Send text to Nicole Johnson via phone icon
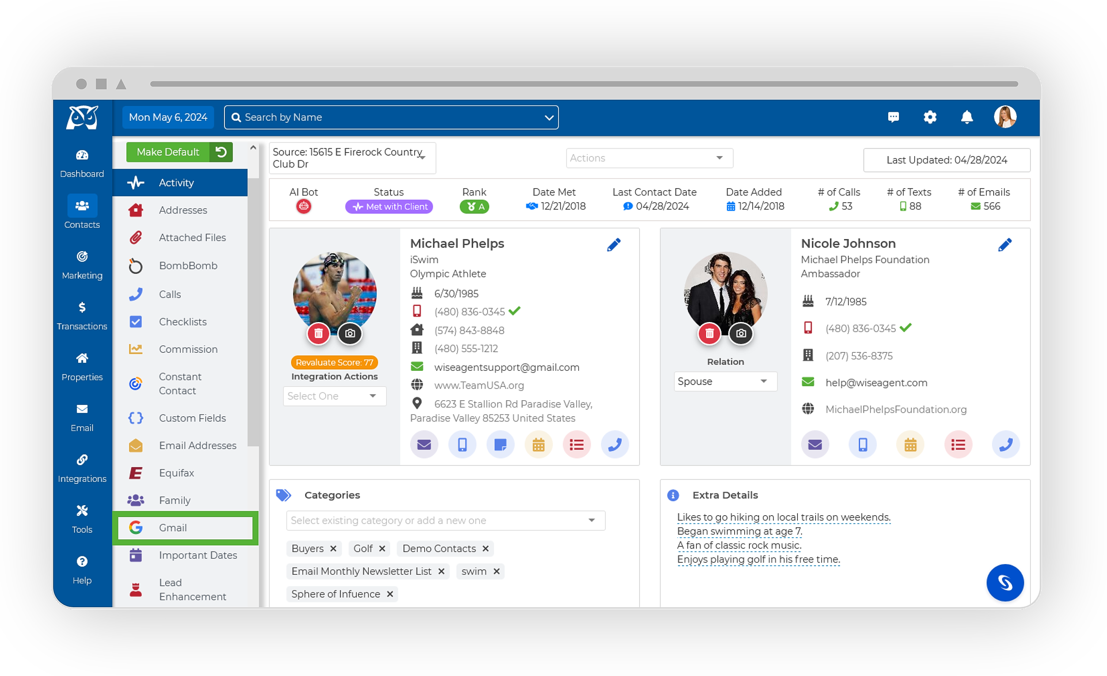 coord(863,445)
